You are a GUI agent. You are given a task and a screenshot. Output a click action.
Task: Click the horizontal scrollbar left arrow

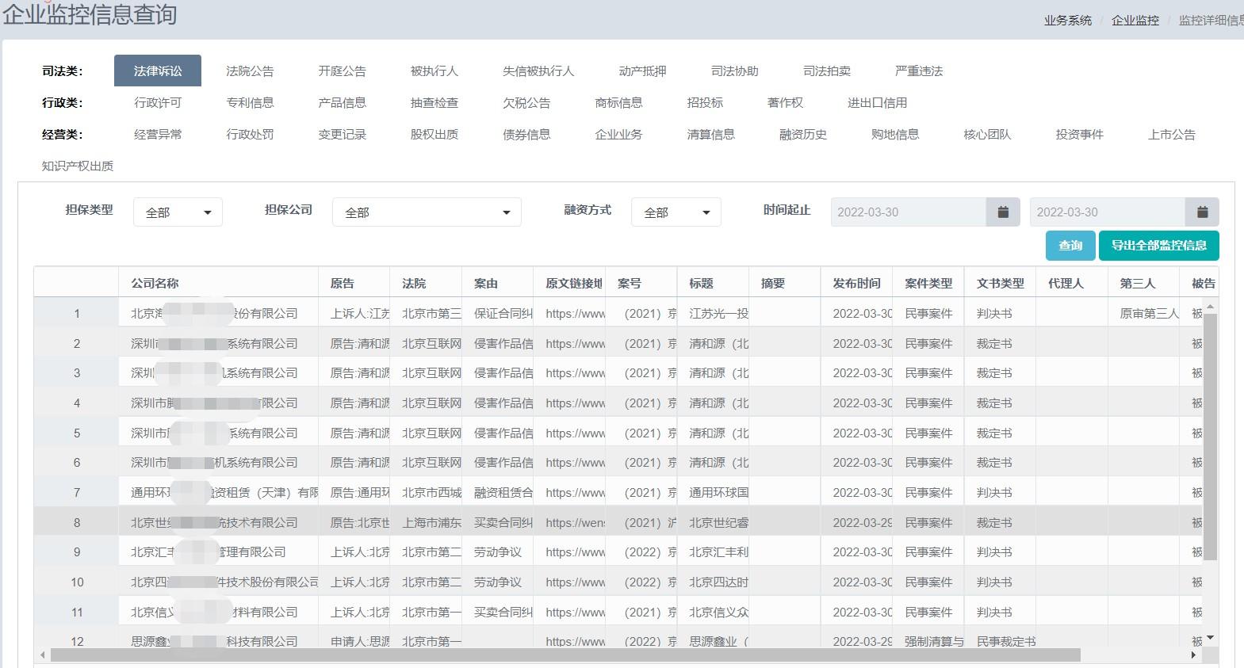click(x=43, y=655)
